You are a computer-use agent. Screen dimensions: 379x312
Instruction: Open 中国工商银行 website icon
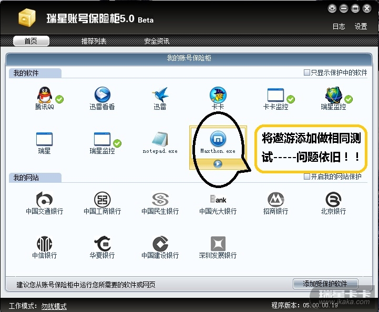click(103, 200)
